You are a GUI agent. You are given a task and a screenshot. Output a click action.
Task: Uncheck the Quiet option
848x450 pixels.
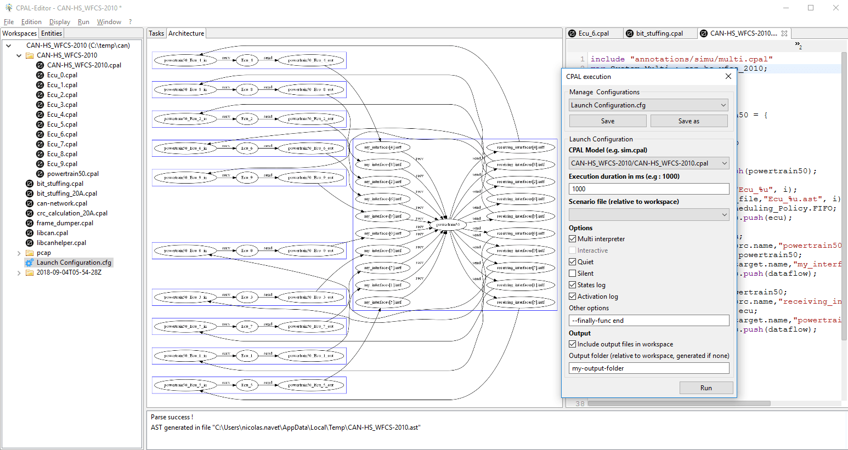tap(573, 262)
